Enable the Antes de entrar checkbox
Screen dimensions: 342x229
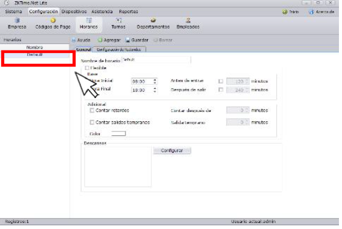(x=221, y=81)
